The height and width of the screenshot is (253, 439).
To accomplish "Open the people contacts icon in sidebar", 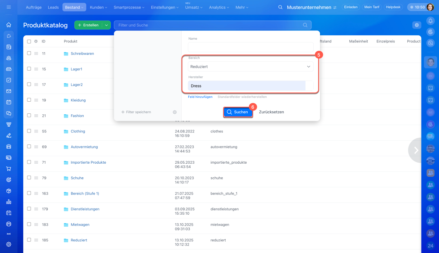I will coord(9,58).
